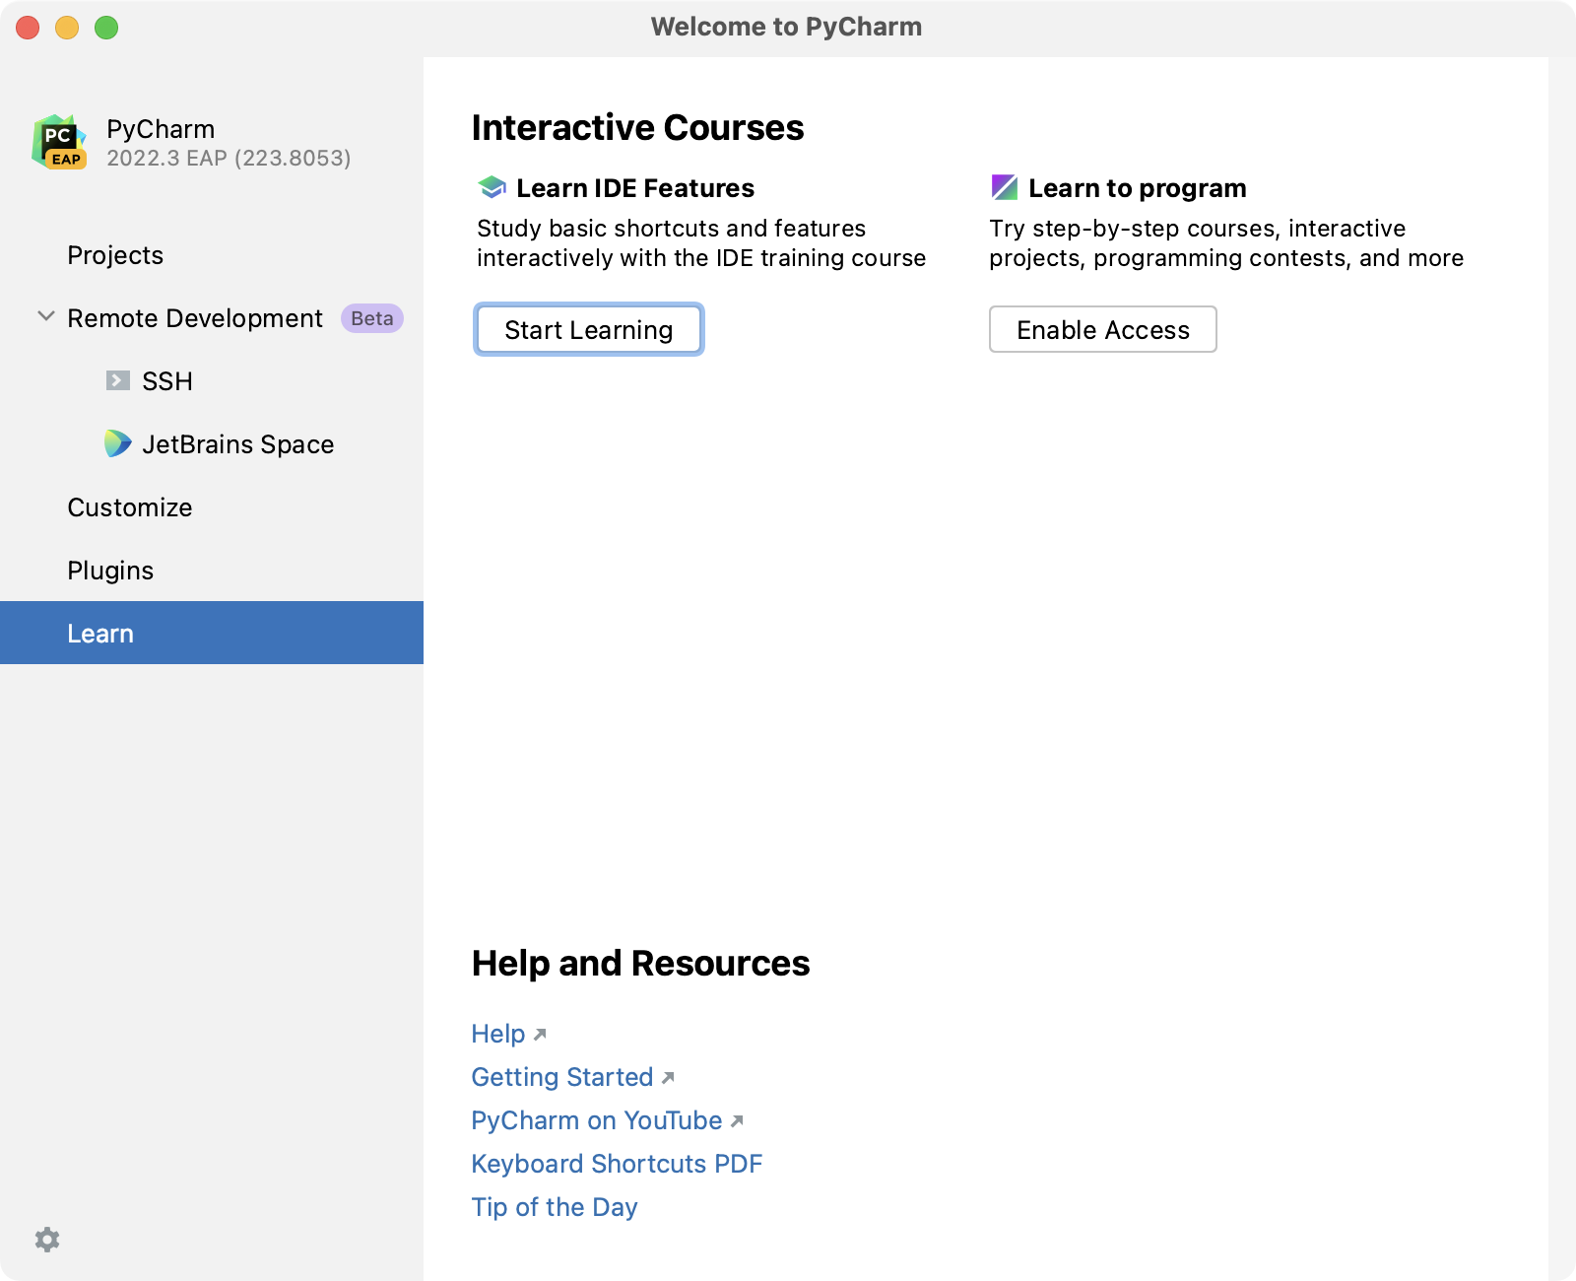Select the Learn sidebar entry

tap(100, 633)
